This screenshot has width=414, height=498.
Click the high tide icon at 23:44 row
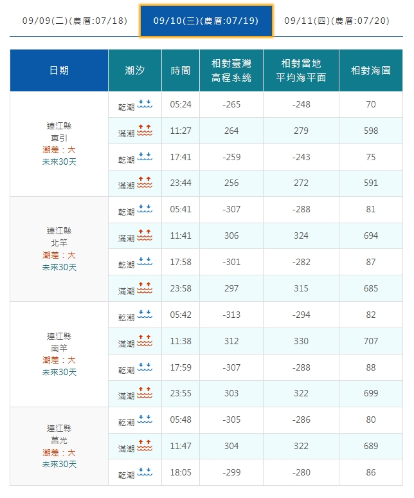click(145, 183)
